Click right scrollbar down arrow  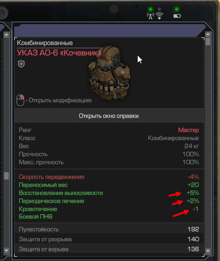coord(208,251)
